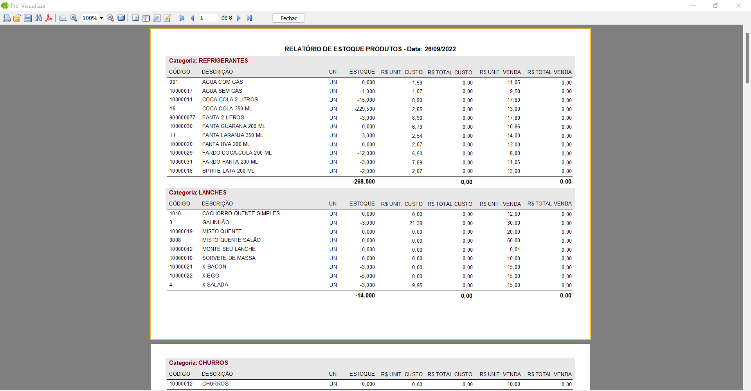Save the report with floppy disk icon
Image resolution: width=751 pixels, height=391 pixels.
coord(27,18)
